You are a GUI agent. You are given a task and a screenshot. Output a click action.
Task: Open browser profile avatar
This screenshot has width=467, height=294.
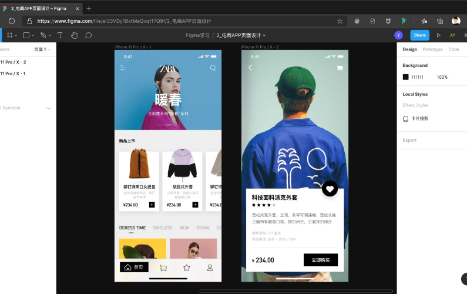456,21
